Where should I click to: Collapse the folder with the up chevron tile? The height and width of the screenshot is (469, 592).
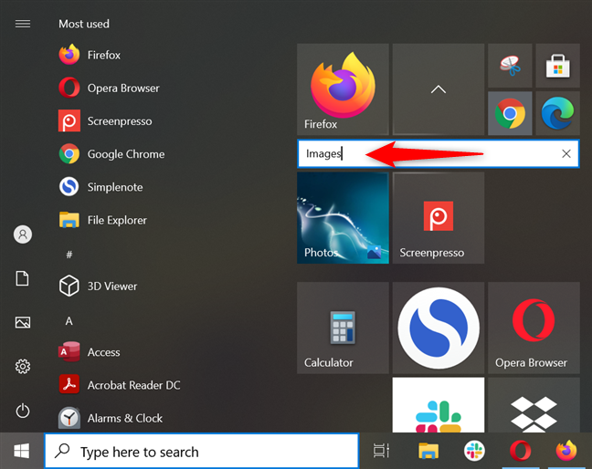pyautogui.click(x=439, y=89)
